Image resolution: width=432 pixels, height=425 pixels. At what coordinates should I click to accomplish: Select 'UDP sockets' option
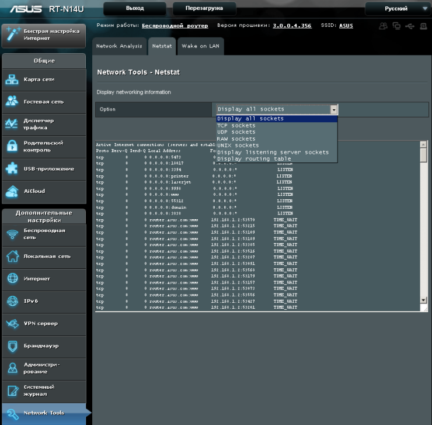tap(277, 132)
